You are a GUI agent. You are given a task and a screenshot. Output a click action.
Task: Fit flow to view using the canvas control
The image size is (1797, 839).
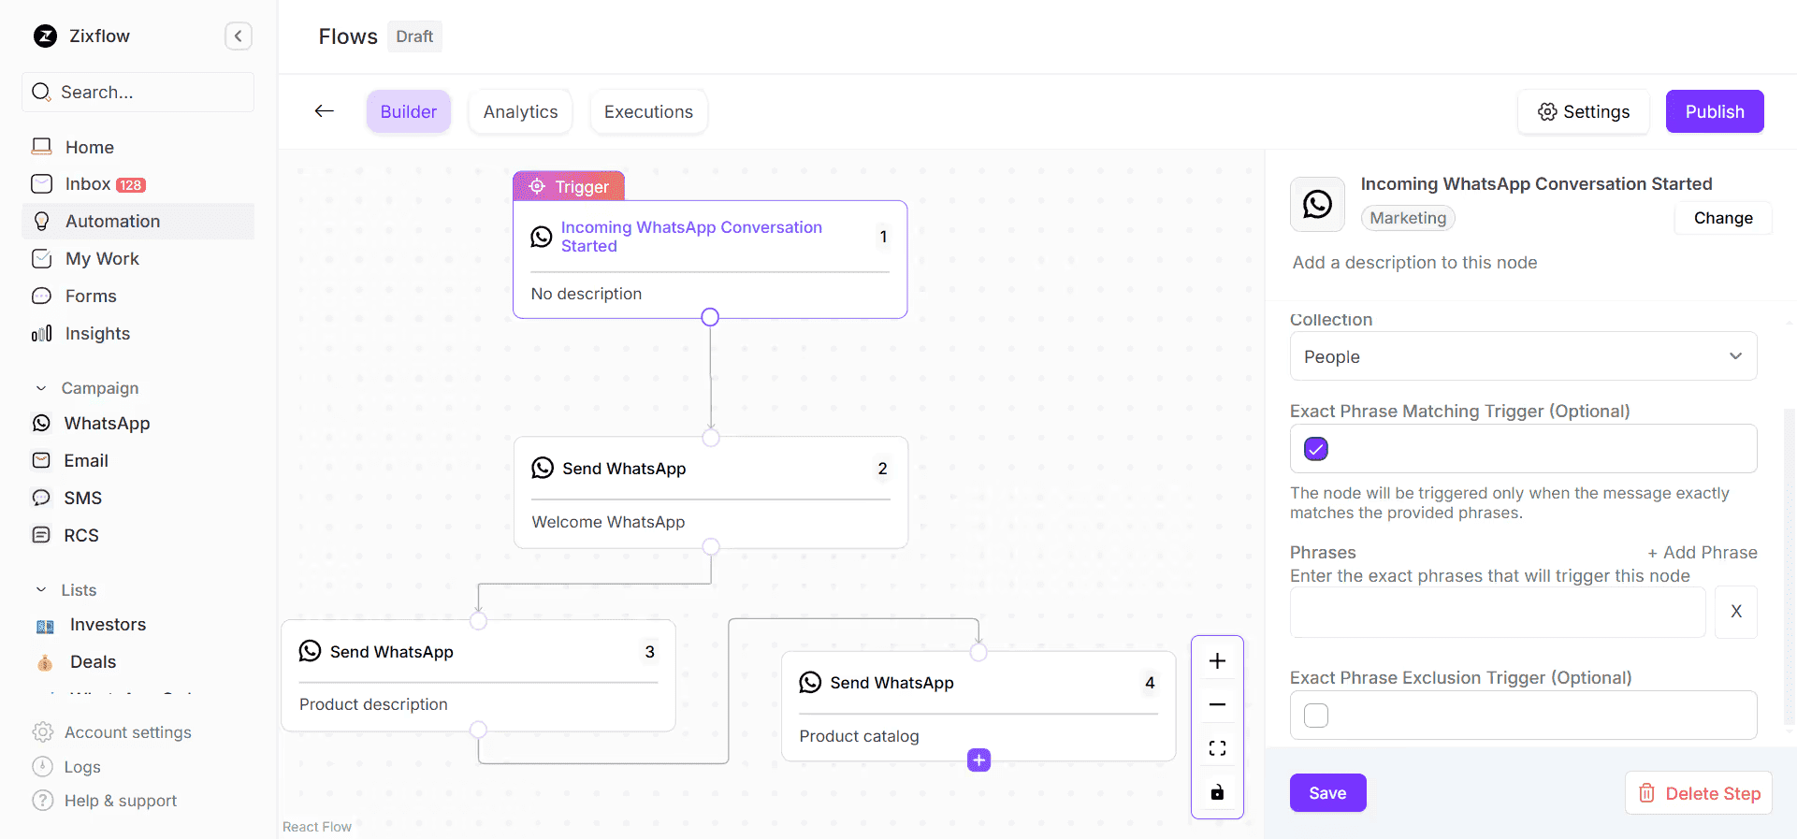click(1217, 748)
